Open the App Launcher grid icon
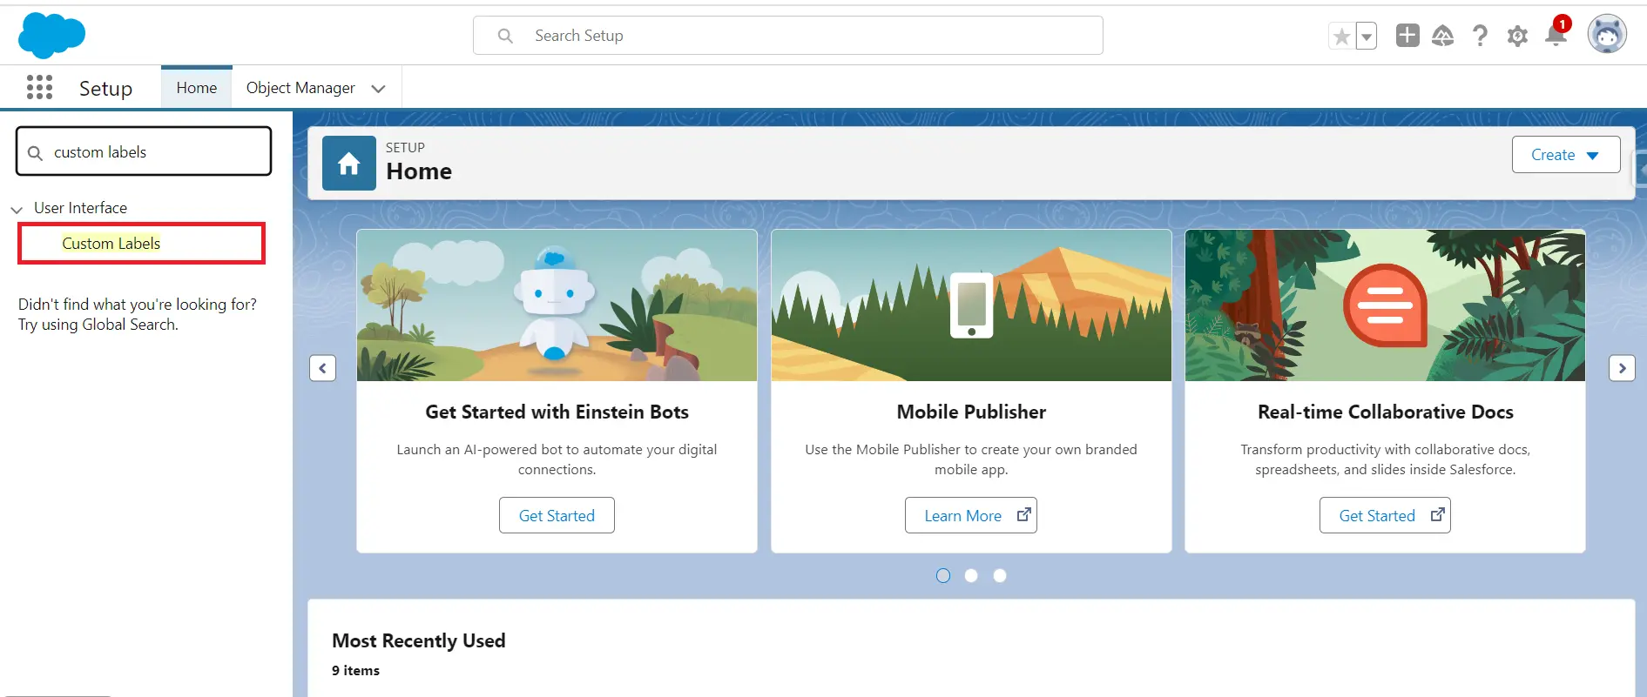This screenshot has width=1647, height=697. pyautogui.click(x=39, y=88)
